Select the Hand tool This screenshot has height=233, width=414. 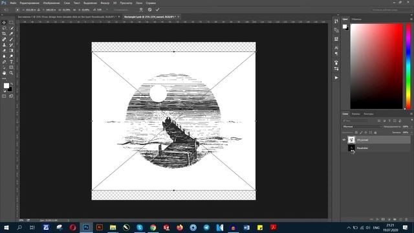4,73
